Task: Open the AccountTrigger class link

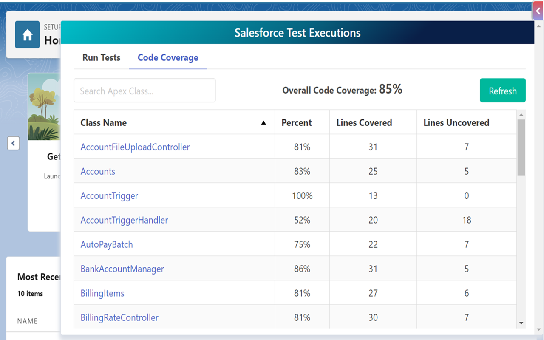Action: (109, 196)
